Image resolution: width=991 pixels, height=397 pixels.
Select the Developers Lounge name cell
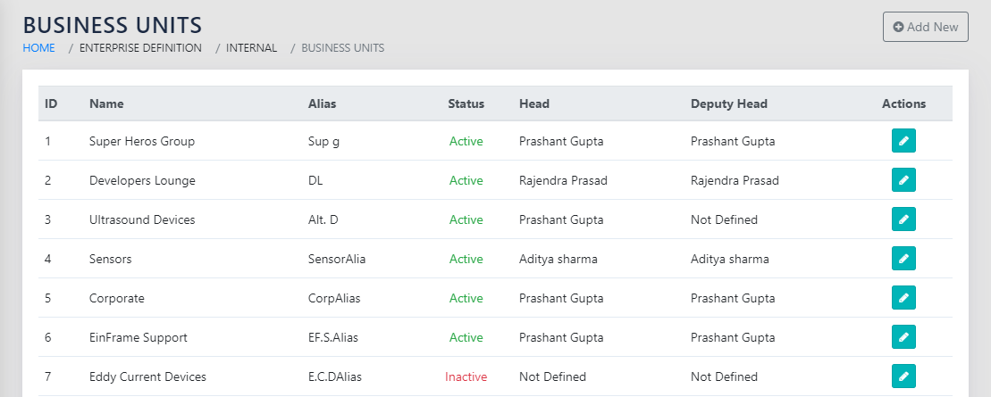click(x=142, y=180)
